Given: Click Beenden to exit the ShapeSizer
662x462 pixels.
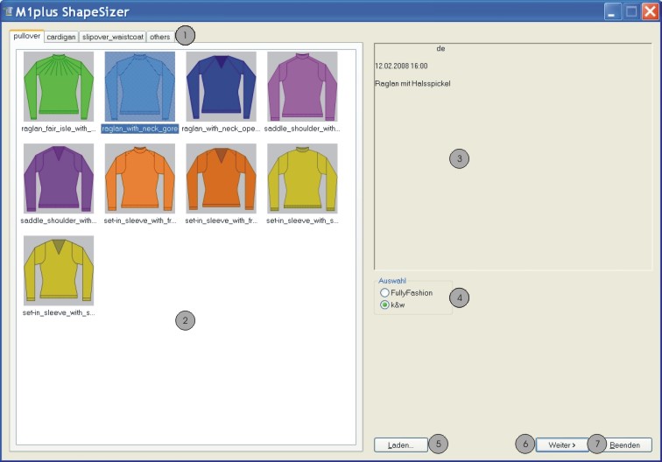Looking at the screenshot, I should click(x=625, y=445).
